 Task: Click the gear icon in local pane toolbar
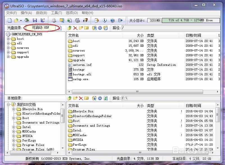click(100, 98)
